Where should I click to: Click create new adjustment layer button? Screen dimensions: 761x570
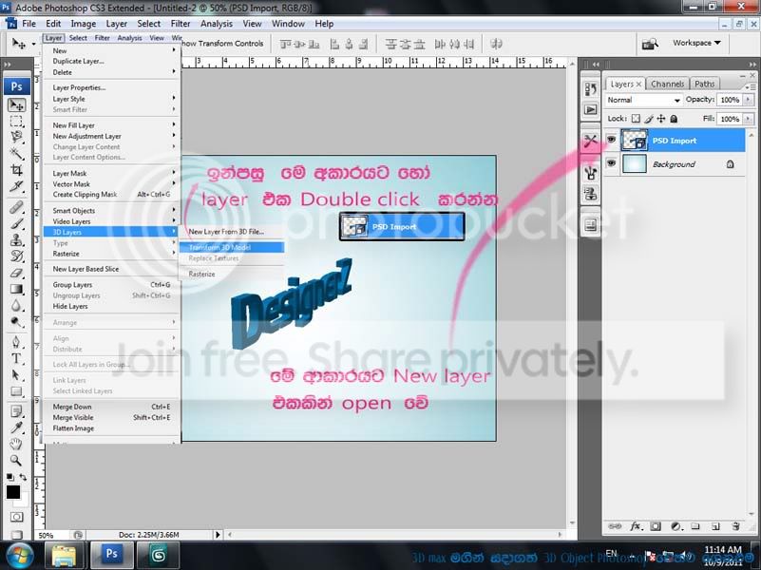tap(676, 526)
